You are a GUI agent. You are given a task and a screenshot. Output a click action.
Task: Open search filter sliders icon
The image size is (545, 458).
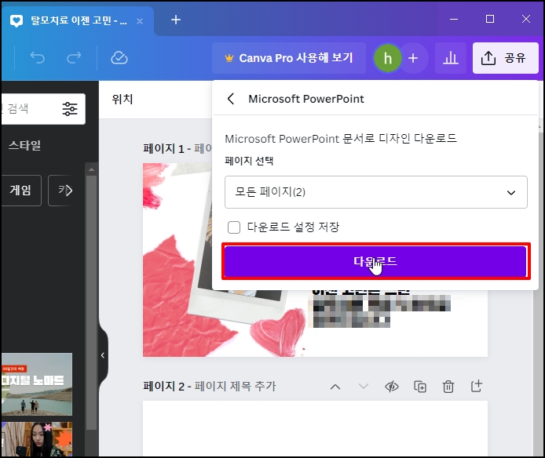(70, 109)
